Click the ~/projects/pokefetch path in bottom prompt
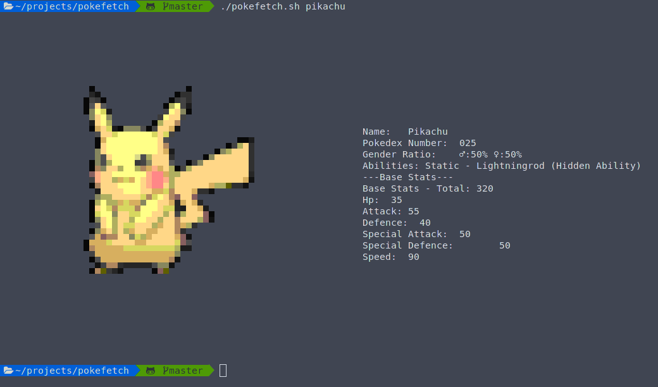Viewport: 658px width, 387px height. tap(72, 371)
